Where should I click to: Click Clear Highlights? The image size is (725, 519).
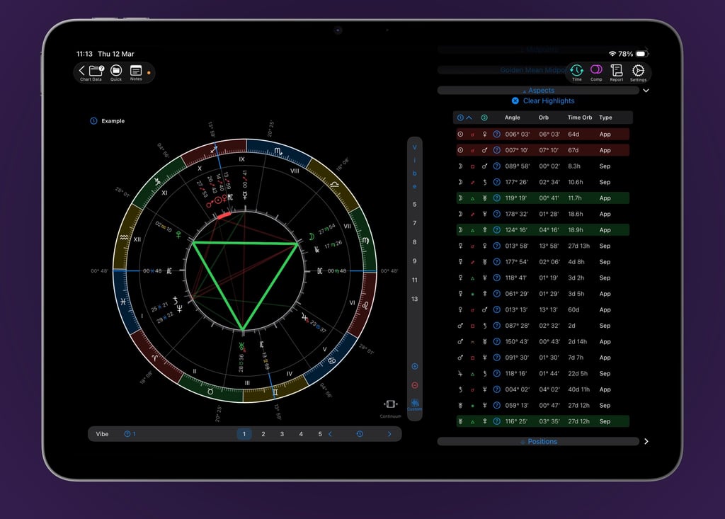(543, 101)
